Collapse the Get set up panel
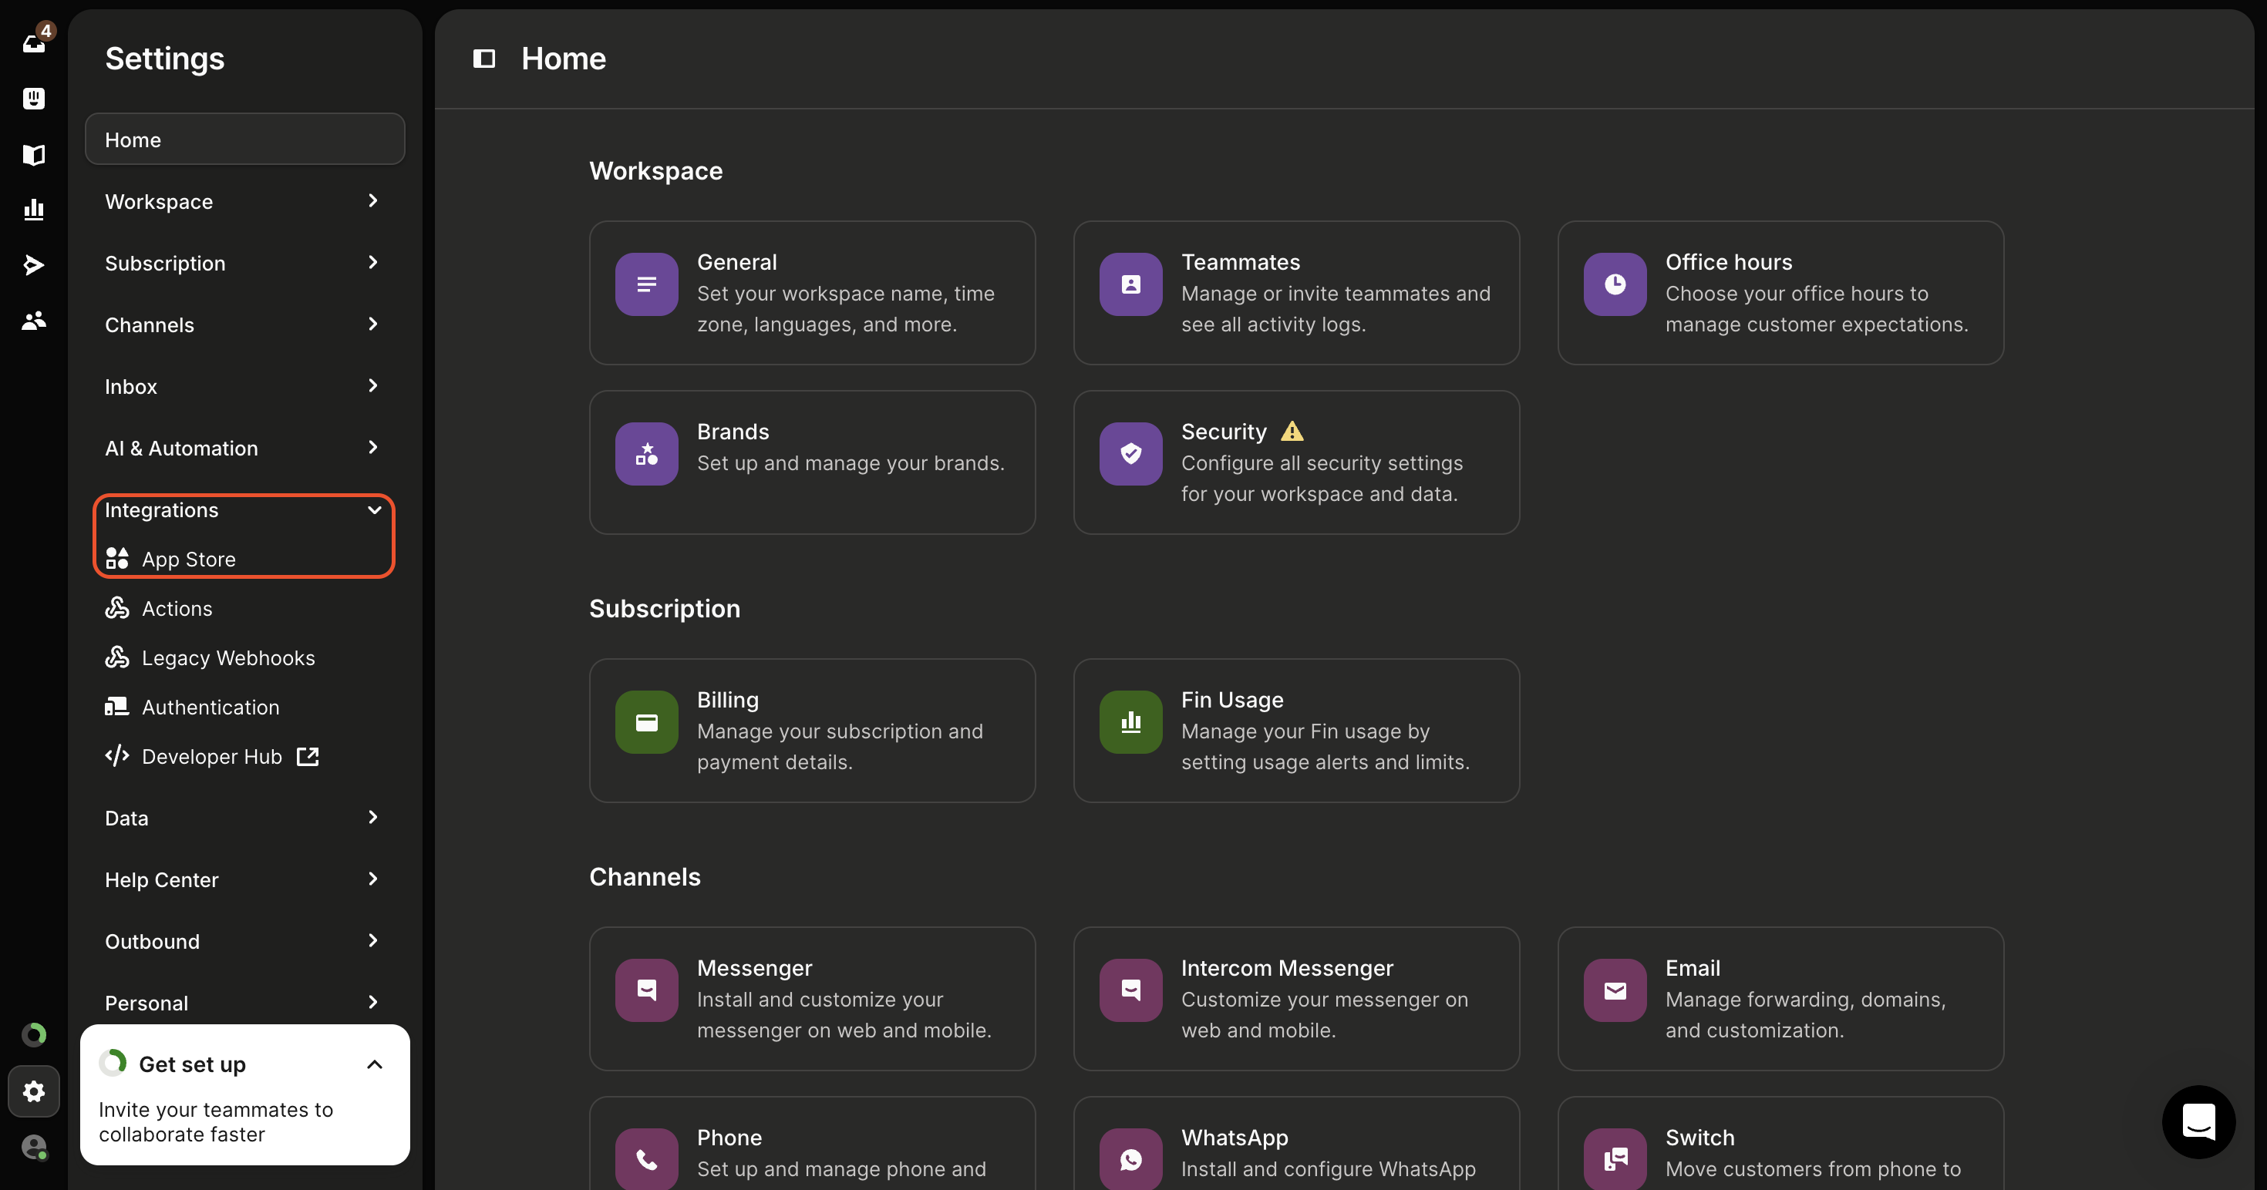The image size is (2267, 1190). (x=374, y=1064)
